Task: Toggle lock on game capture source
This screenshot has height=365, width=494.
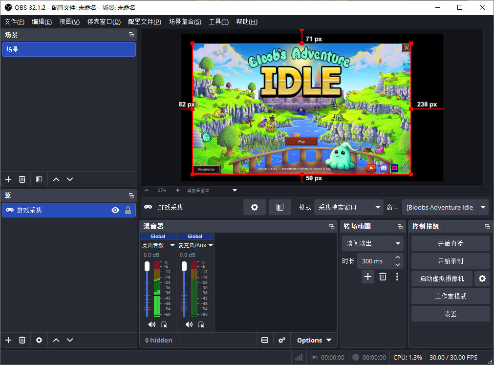Action: tap(128, 210)
